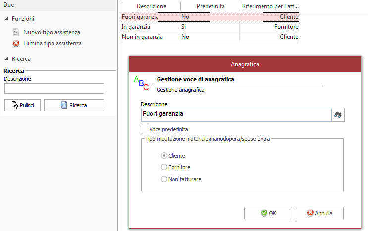
Task: Click the green checkmark icon on OK
Action: coord(264,213)
